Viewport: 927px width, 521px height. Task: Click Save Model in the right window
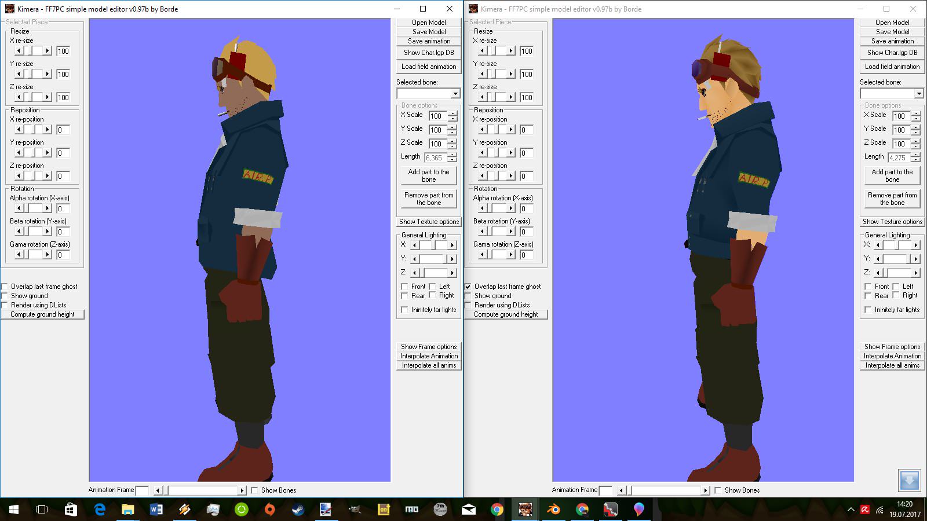tap(892, 32)
